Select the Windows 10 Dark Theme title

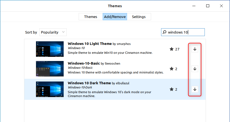(x=89, y=83)
